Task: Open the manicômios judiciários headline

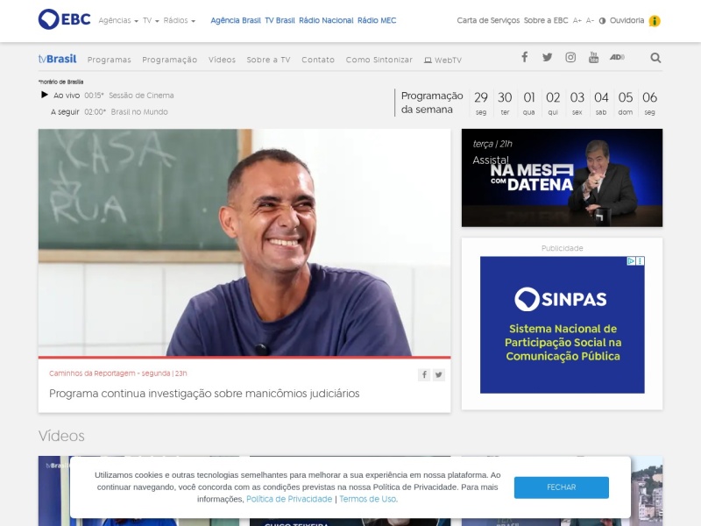Action: pyautogui.click(x=204, y=393)
